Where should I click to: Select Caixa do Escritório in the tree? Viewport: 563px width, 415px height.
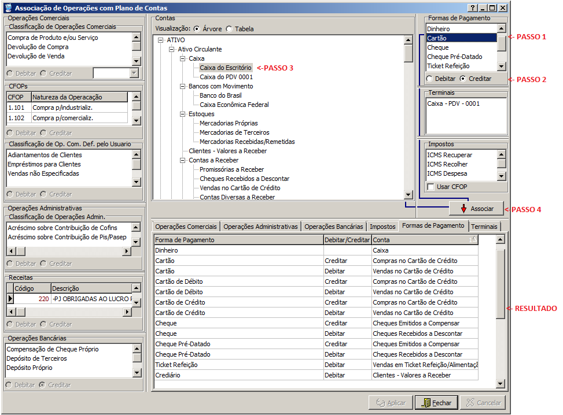tap(225, 68)
